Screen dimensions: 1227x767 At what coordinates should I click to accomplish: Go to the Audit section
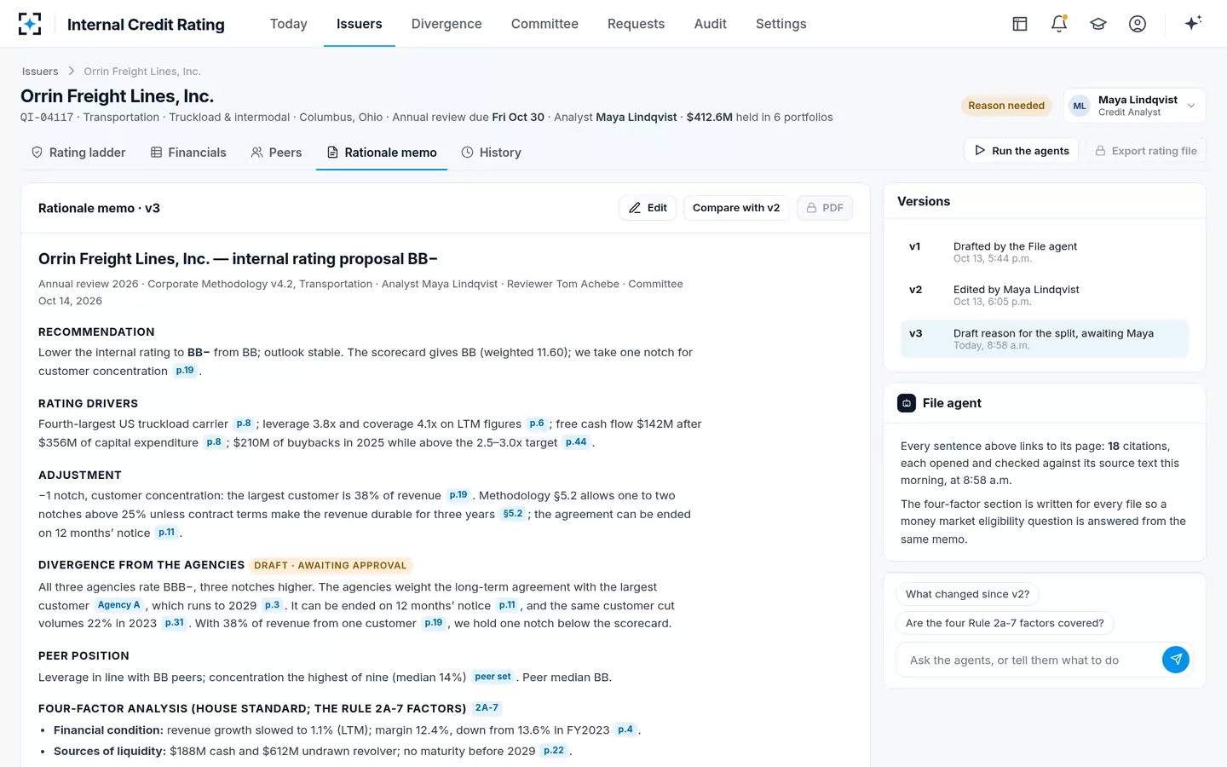(x=711, y=24)
